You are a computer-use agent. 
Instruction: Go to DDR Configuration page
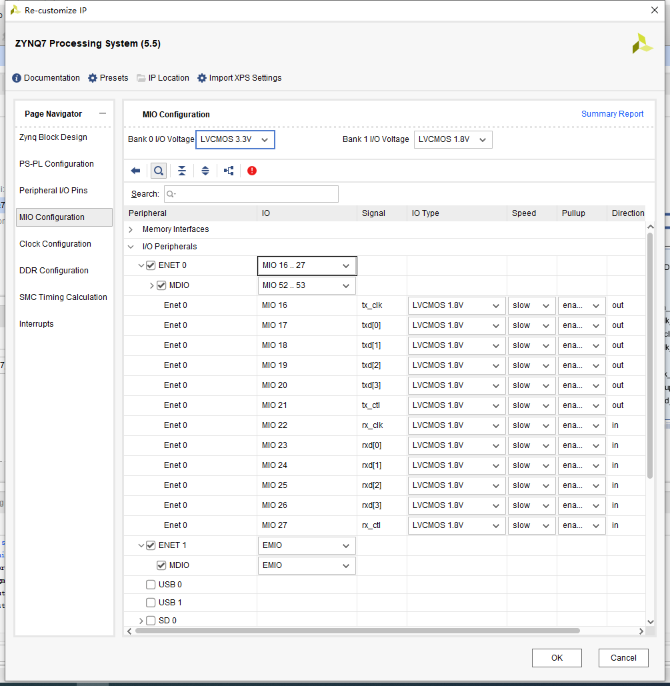coord(54,271)
